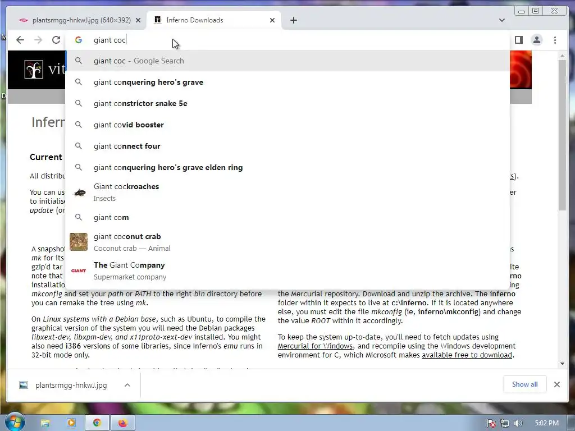Select giant constrictor snake 5e suggestion
Screen dimensions: 575x431
tap(287, 103)
